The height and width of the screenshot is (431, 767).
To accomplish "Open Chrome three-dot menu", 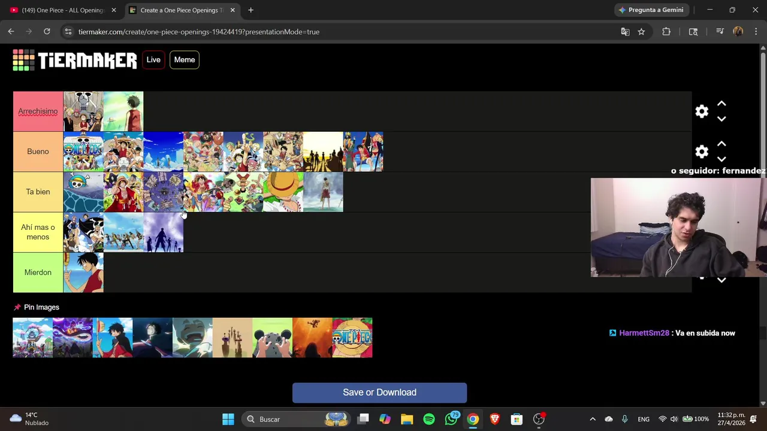I will 756,32.
